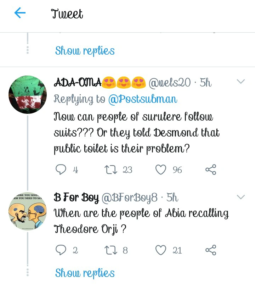
Task: Expand top Show replies link
Action: [85, 51]
